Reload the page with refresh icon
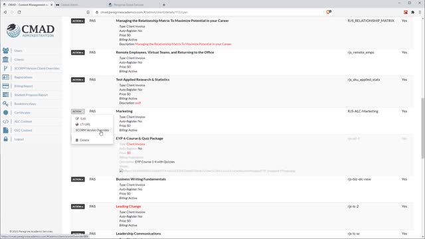This screenshot has height=239, width=425. click(x=19, y=12)
